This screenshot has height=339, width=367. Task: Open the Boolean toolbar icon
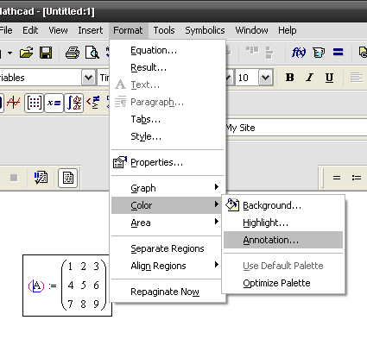click(93, 103)
